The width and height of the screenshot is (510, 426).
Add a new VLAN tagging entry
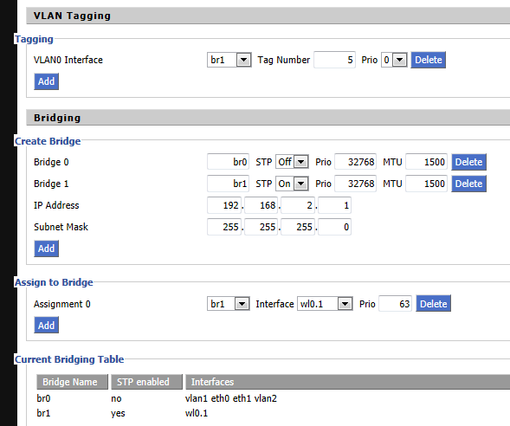coord(46,81)
